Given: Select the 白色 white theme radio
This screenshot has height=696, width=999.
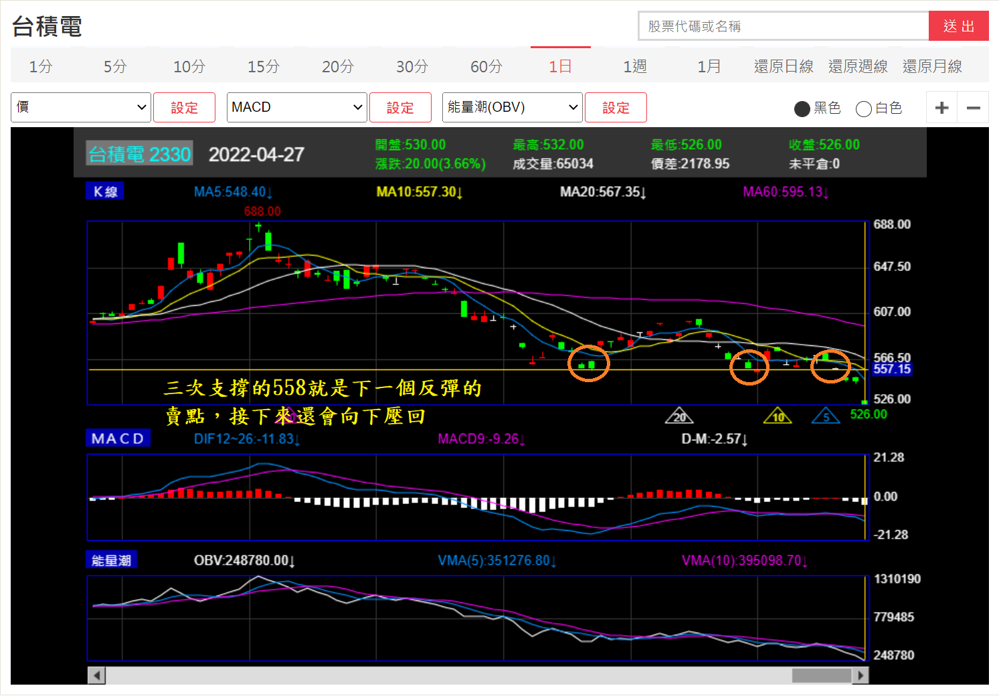Looking at the screenshot, I should pyautogui.click(x=864, y=108).
